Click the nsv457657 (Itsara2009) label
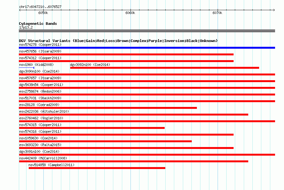 point(40,78)
